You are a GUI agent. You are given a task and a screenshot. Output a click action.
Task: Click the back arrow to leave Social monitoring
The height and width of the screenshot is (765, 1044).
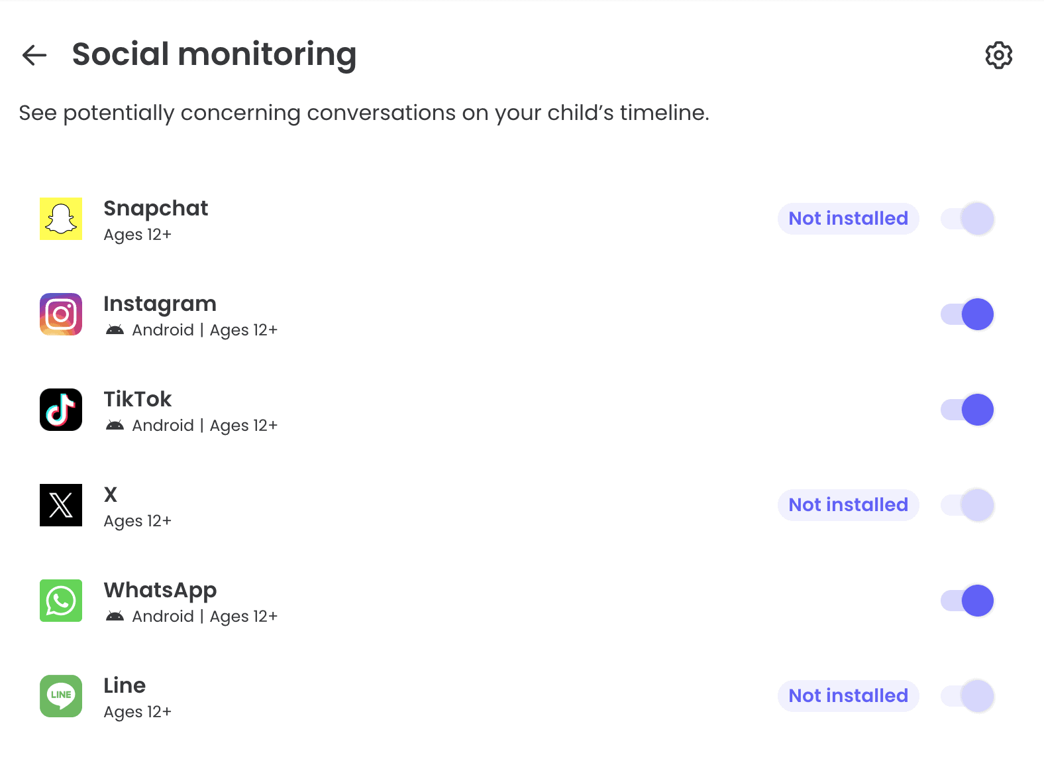33,55
